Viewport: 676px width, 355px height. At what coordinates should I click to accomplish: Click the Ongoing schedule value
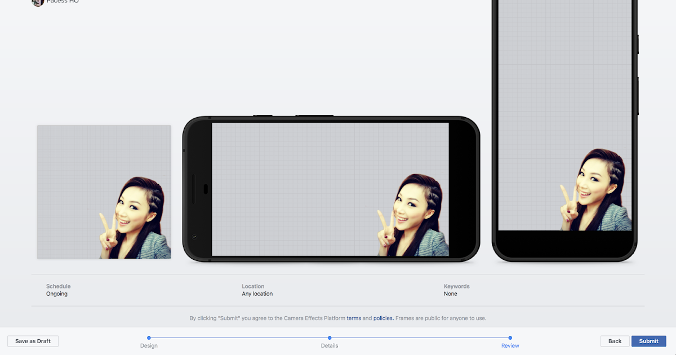coord(57,294)
